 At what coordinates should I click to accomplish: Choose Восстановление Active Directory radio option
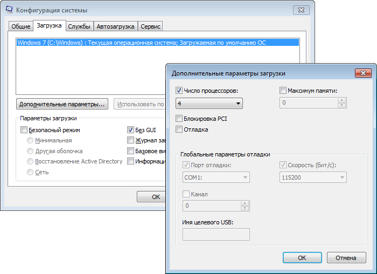(30, 161)
